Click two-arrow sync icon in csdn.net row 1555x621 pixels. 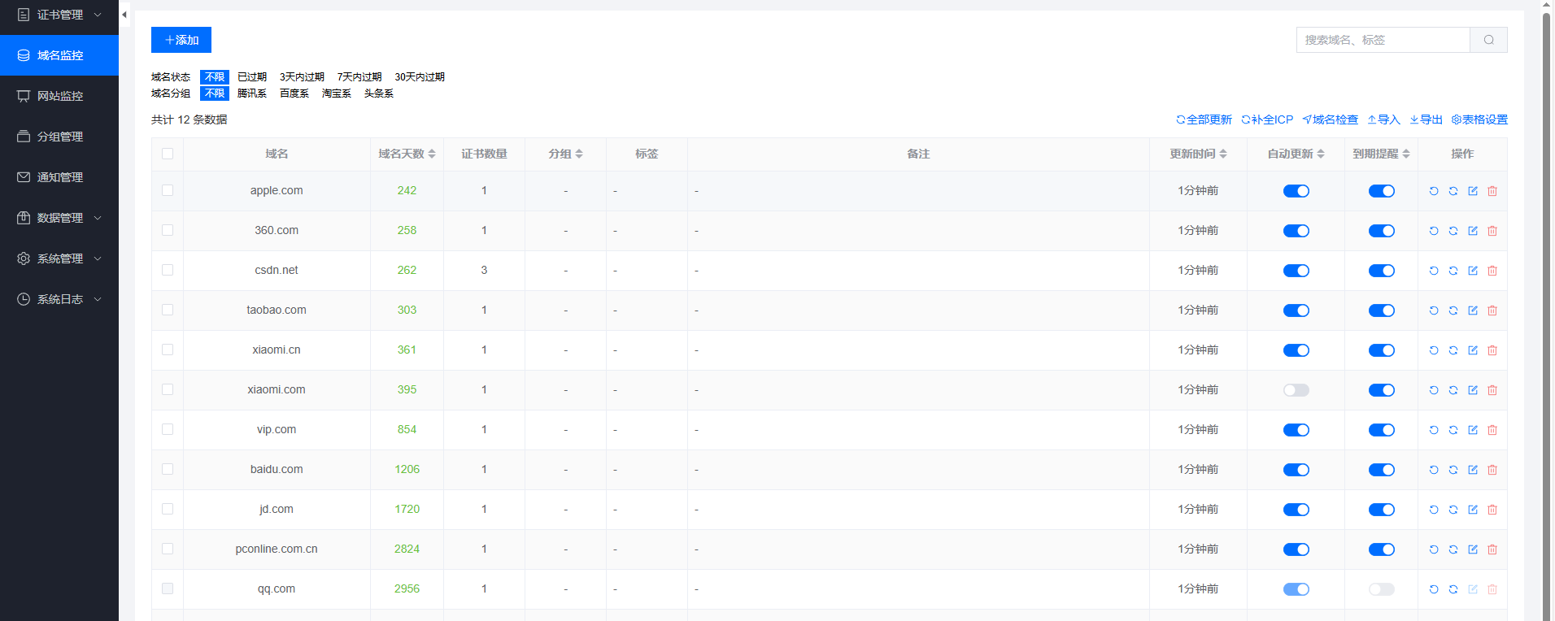coord(1453,271)
